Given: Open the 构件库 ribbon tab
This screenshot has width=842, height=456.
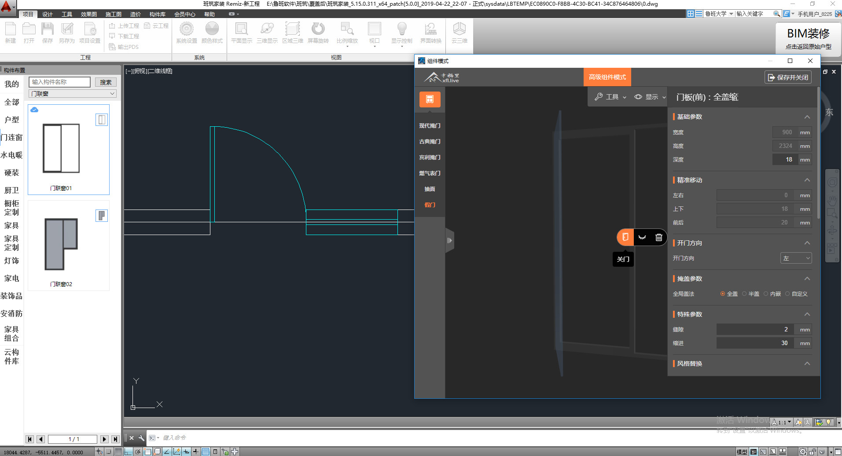Looking at the screenshot, I should point(158,15).
